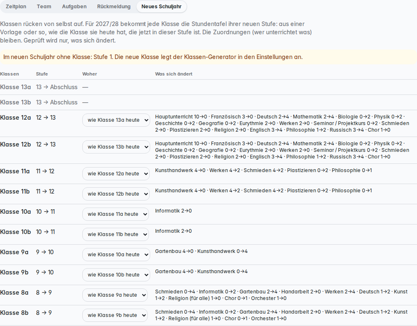Switch to the Zeitplan tab
This screenshot has width=417, height=326.
[16, 7]
